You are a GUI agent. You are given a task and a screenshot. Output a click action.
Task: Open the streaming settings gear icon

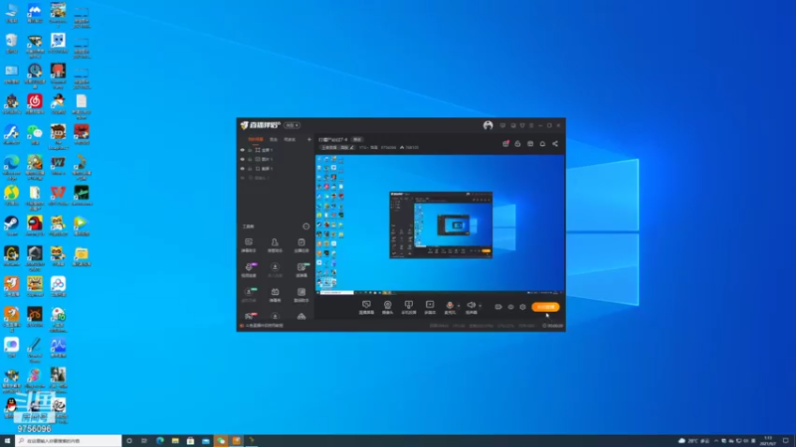click(x=522, y=307)
